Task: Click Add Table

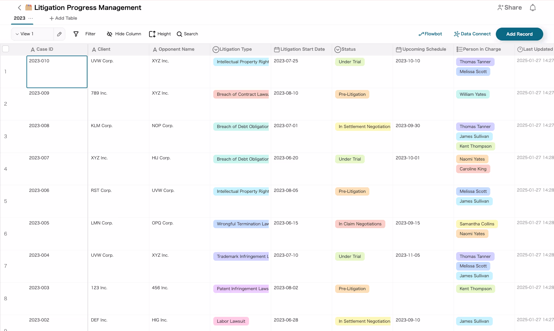Action: pyautogui.click(x=63, y=18)
